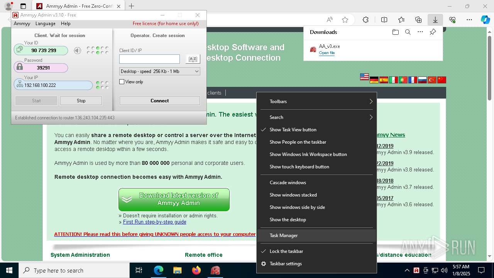The image size is (494, 278).
Task: Show hidden tray icons chevron
Action: (407, 270)
